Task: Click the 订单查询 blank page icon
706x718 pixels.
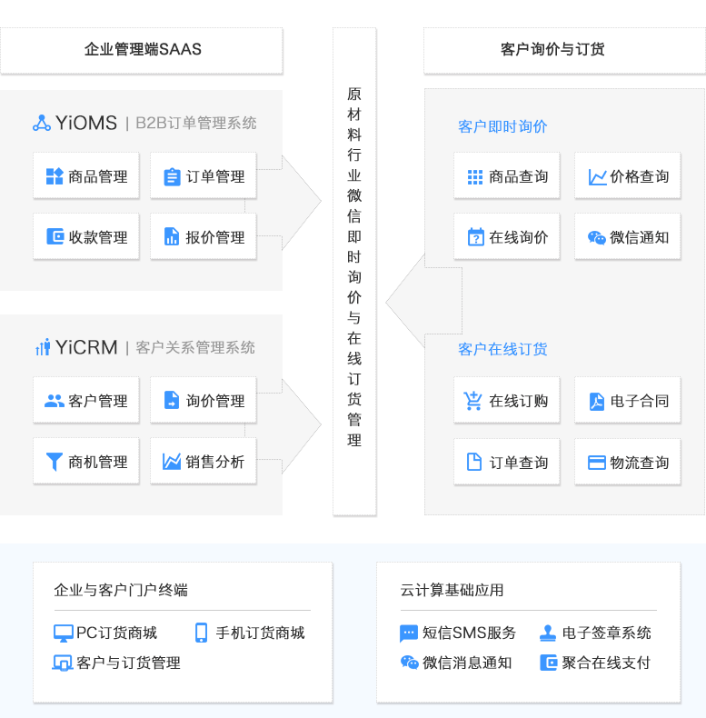Action: (x=474, y=462)
